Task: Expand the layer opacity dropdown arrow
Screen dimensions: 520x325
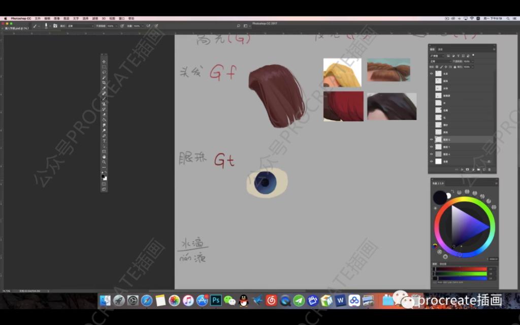Action: coord(473,61)
